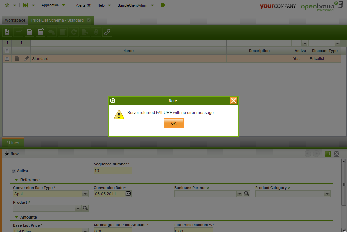This screenshot has width=347, height=232.
Task: Click the quick launch skip-forward icon
Action: point(25,5)
